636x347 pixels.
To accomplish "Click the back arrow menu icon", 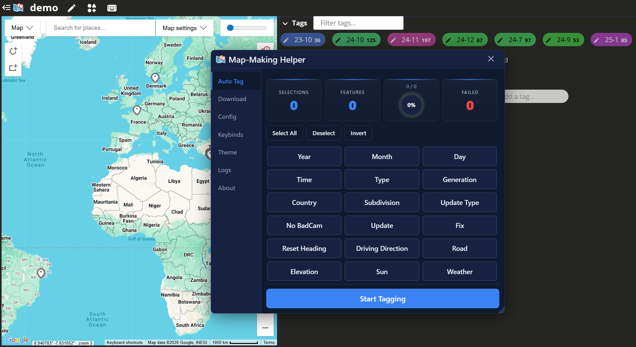I will (6, 7).
